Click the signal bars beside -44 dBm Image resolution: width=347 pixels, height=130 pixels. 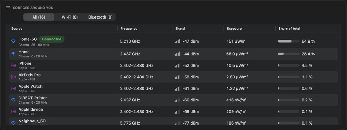pyautogui.click(x=177, y=54)
